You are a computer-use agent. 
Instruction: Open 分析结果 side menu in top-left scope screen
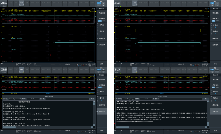101,45
